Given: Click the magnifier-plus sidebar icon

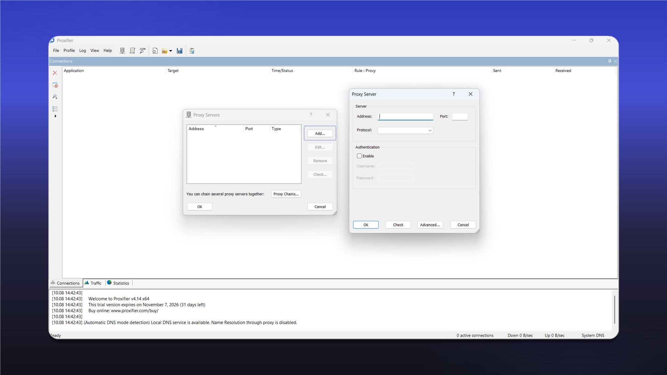Looking at the screenshot, I should [55, 97].
